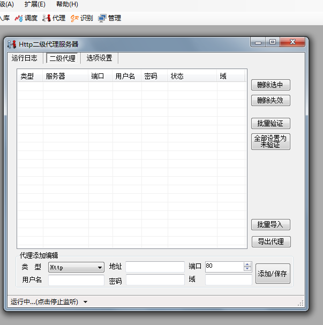Screen dimensions: 323x325
Task: Click the 地址 input field
Action: pos(155,267)
